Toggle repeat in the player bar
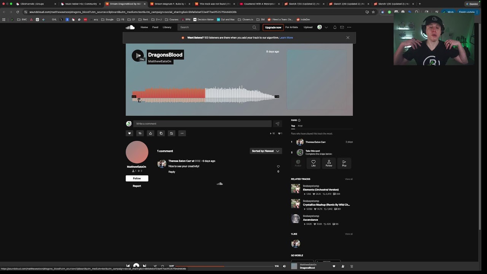 pyautogui.click(x=163, y=266)
